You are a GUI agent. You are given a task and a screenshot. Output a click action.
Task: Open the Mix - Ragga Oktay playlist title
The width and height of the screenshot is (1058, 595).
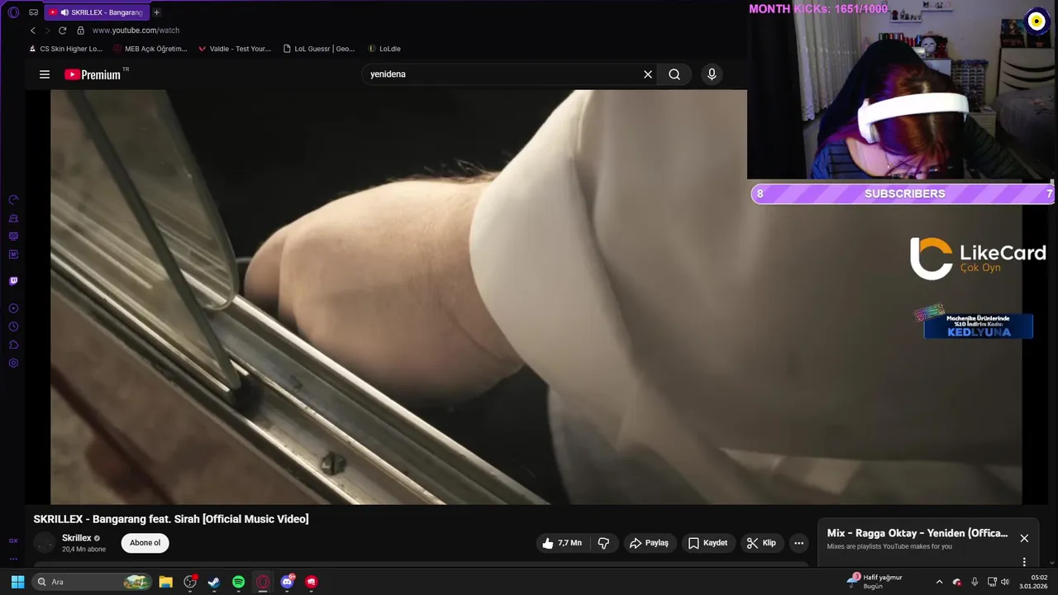click(x=917, y=533)
